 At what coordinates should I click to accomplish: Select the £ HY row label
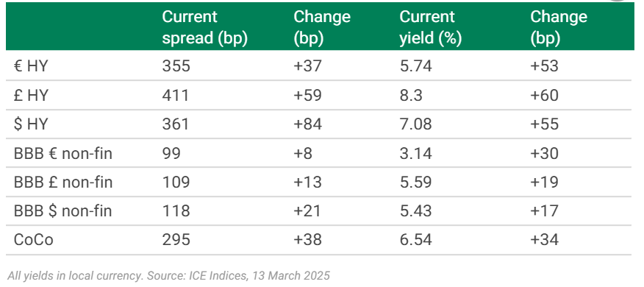point(31,95)
